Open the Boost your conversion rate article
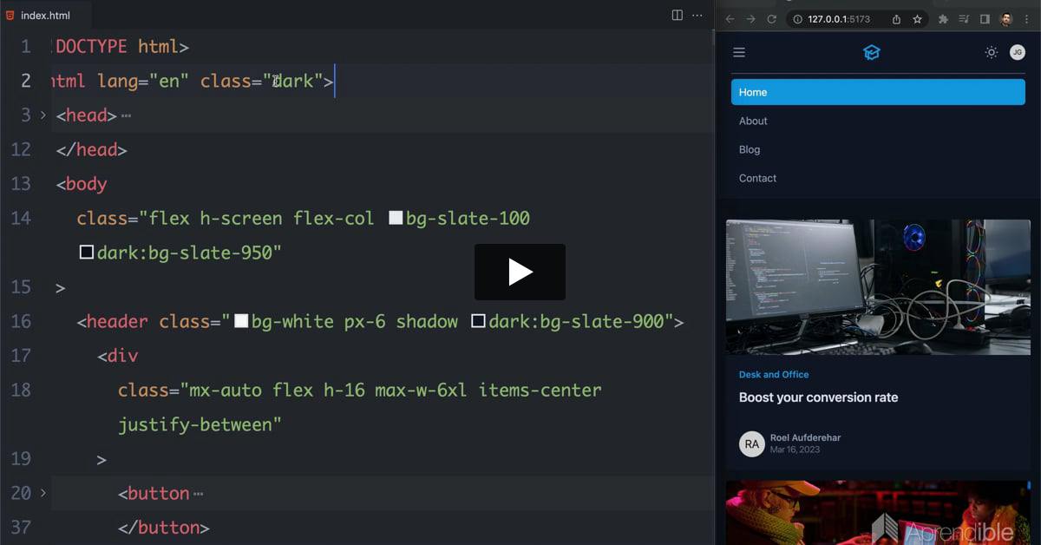Image resolution: width=1041 pixels, height=545 pixels. (818, 397)
